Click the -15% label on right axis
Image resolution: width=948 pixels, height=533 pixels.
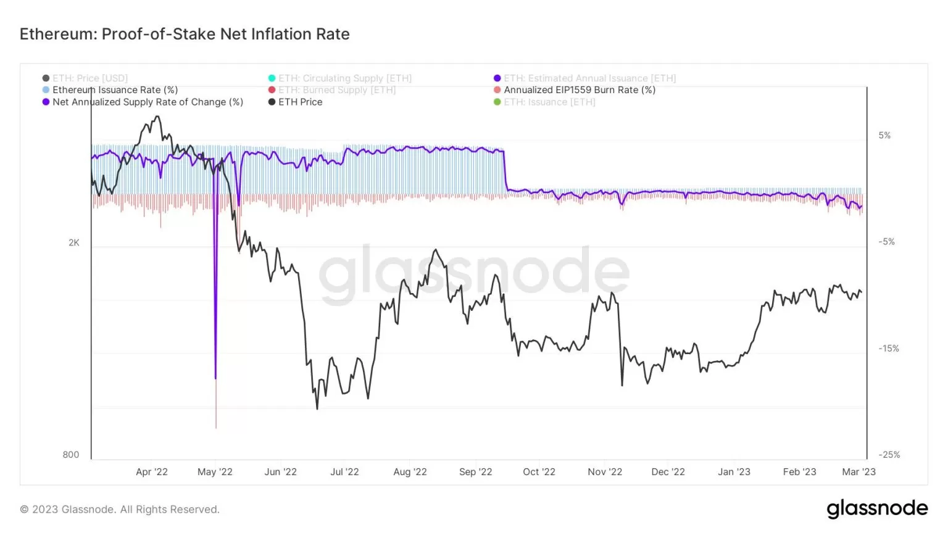[889, 349]
